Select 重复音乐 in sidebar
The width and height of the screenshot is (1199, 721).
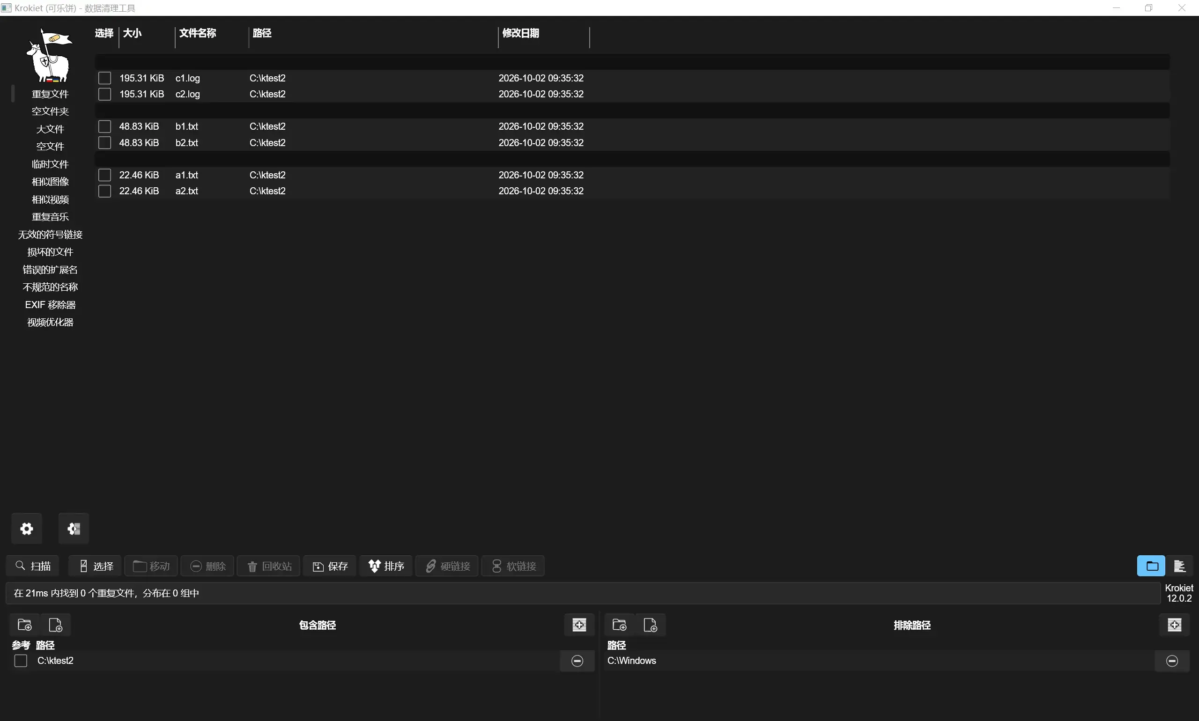(x=50, y=217)
